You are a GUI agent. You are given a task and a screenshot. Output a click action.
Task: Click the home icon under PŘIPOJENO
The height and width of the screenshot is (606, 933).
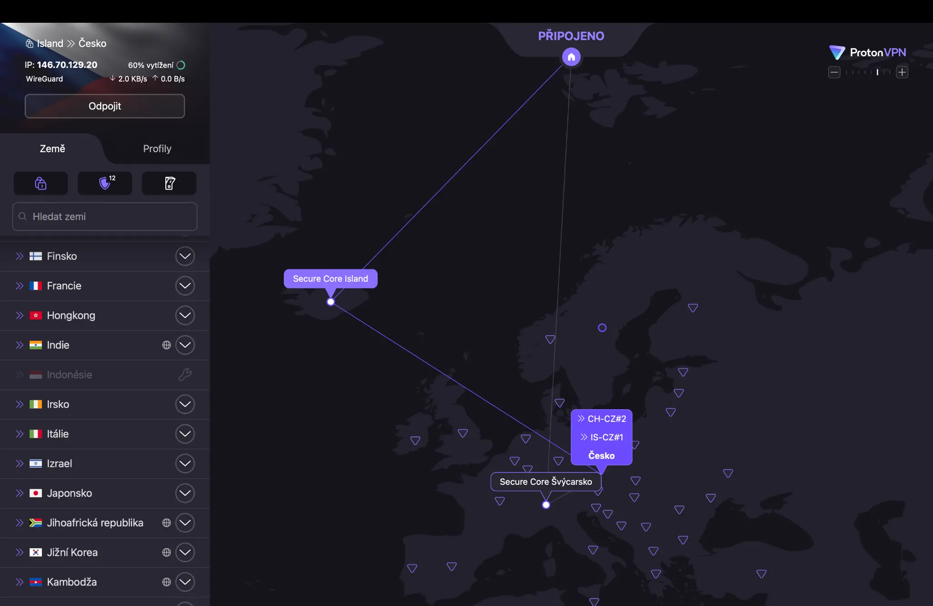click(571, 57)
